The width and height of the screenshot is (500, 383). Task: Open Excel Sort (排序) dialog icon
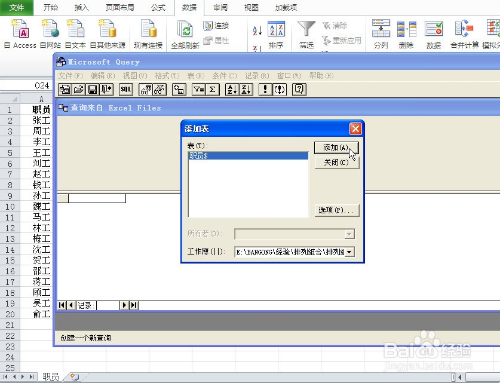click(276, 35)
